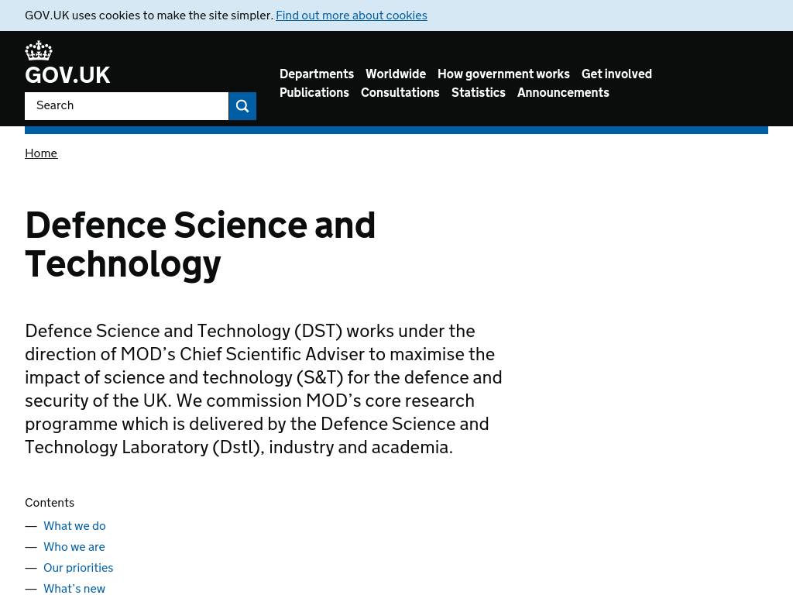This screenshot has width=793, height=595.
Task: Click the Home breadcrumb link
Action: point(41,153)
